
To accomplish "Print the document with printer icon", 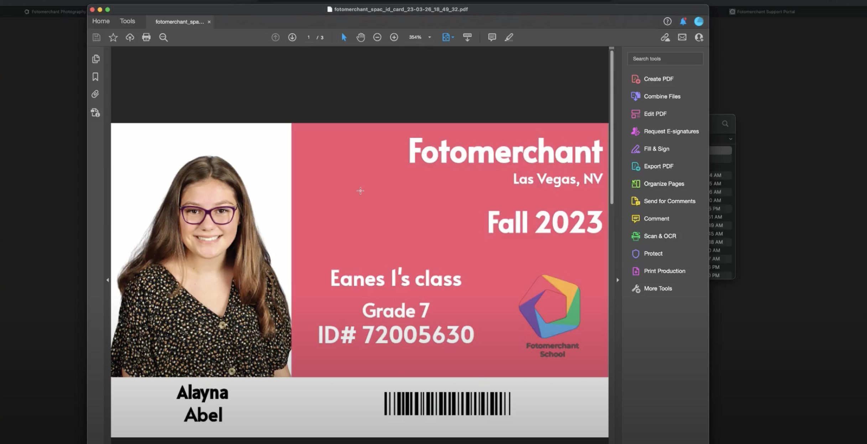I will 146,37.
